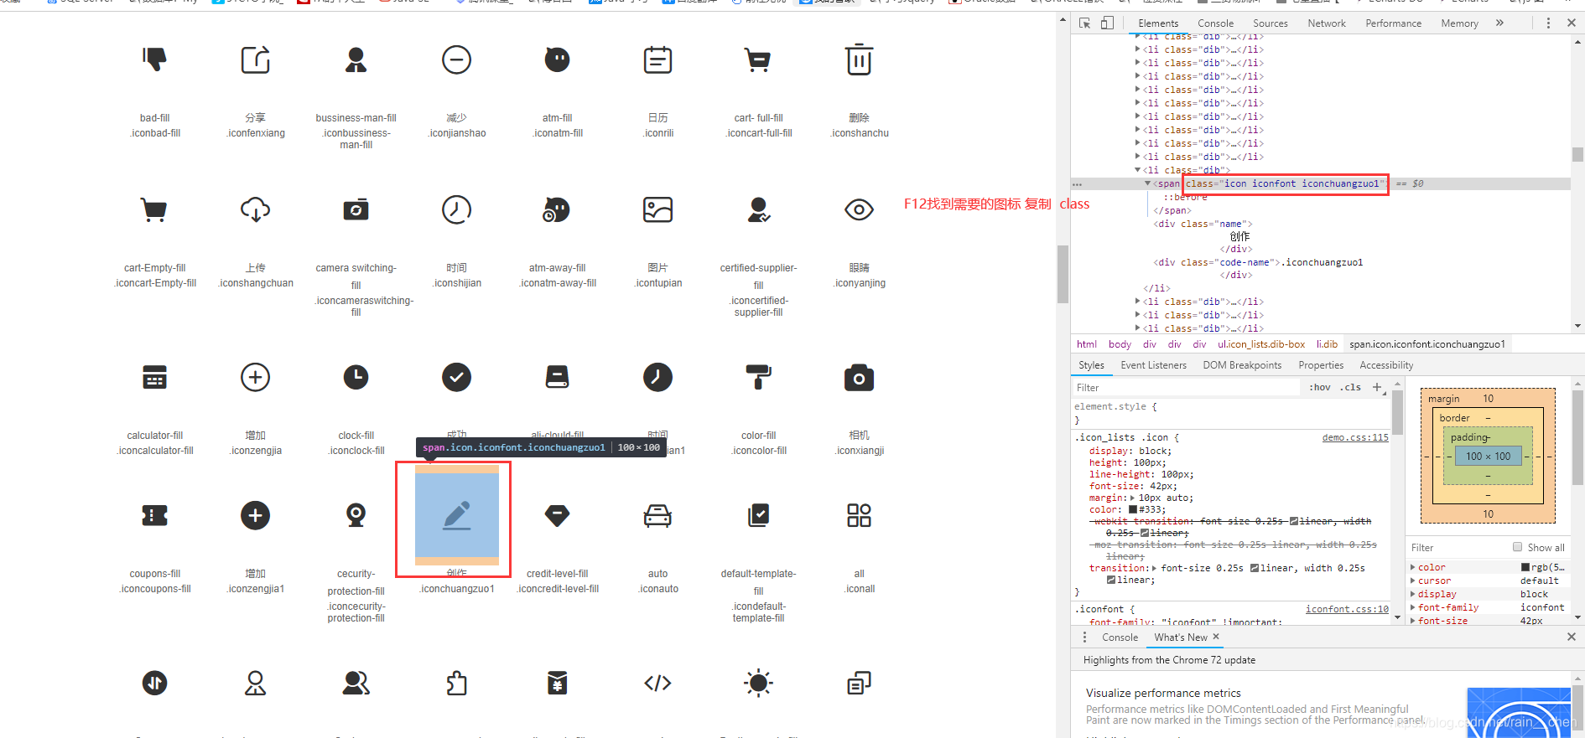Collapse the expanded li class="dib" node
The height and width of the screenshot is (738, 1585).
[x=1138, y=170]
